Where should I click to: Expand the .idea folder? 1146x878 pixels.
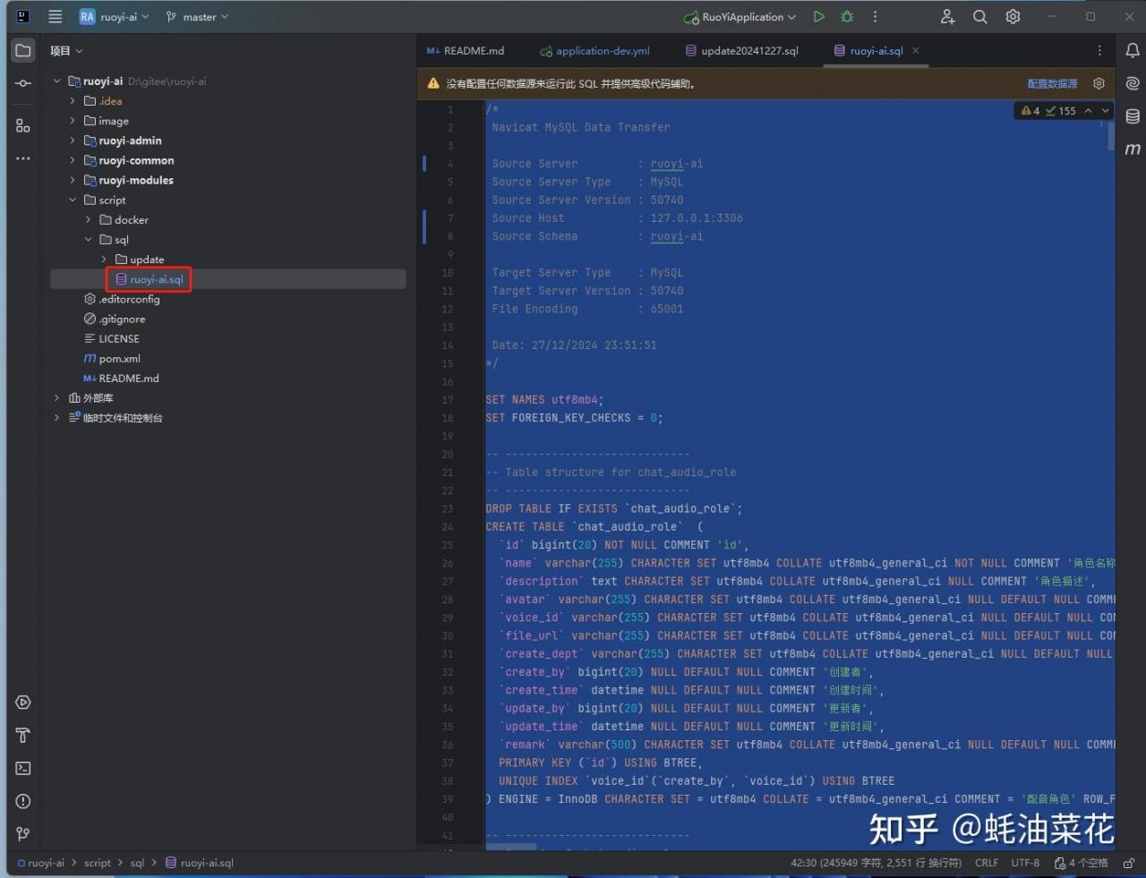[73, 101]
